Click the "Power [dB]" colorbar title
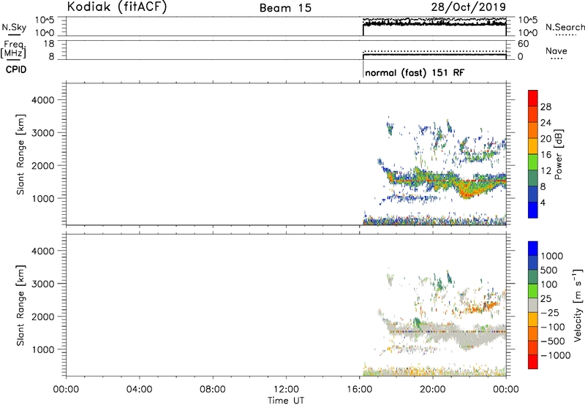Screen dimensions: 585x405 (x=558, y=154)
